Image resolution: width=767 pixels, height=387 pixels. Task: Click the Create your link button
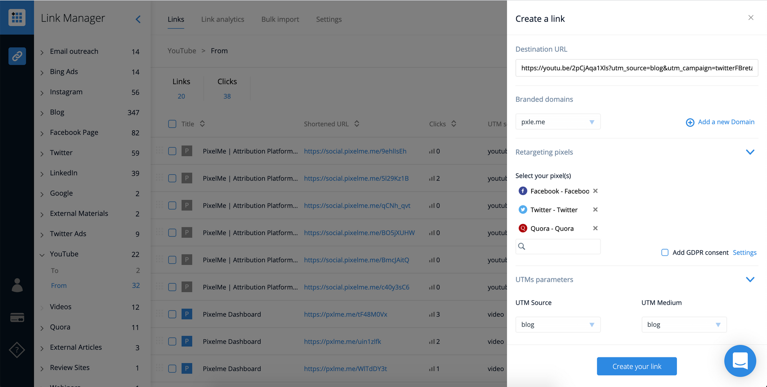(x=637, y=366)
